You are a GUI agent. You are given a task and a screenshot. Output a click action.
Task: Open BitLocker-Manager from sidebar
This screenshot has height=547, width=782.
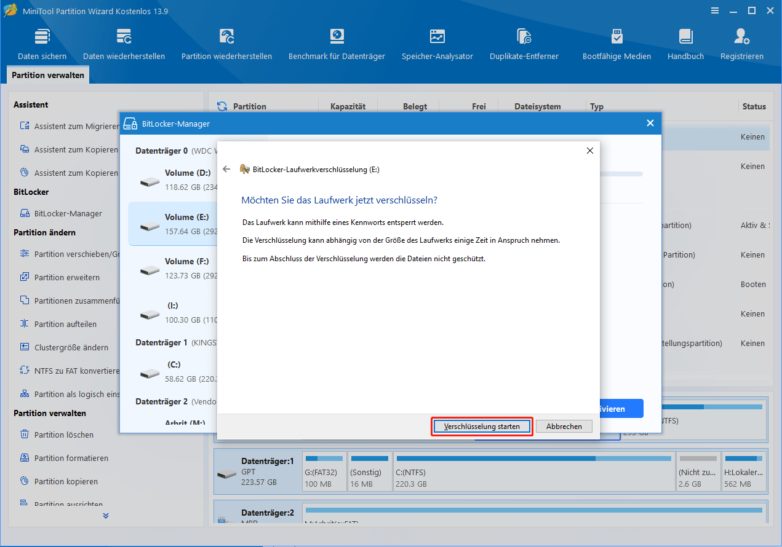pos(61,213)
